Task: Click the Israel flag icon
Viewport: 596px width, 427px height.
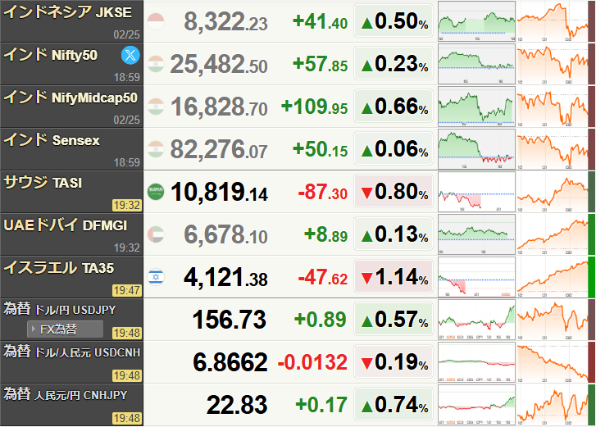Action: pyautogui.click(x=156, y=276)
